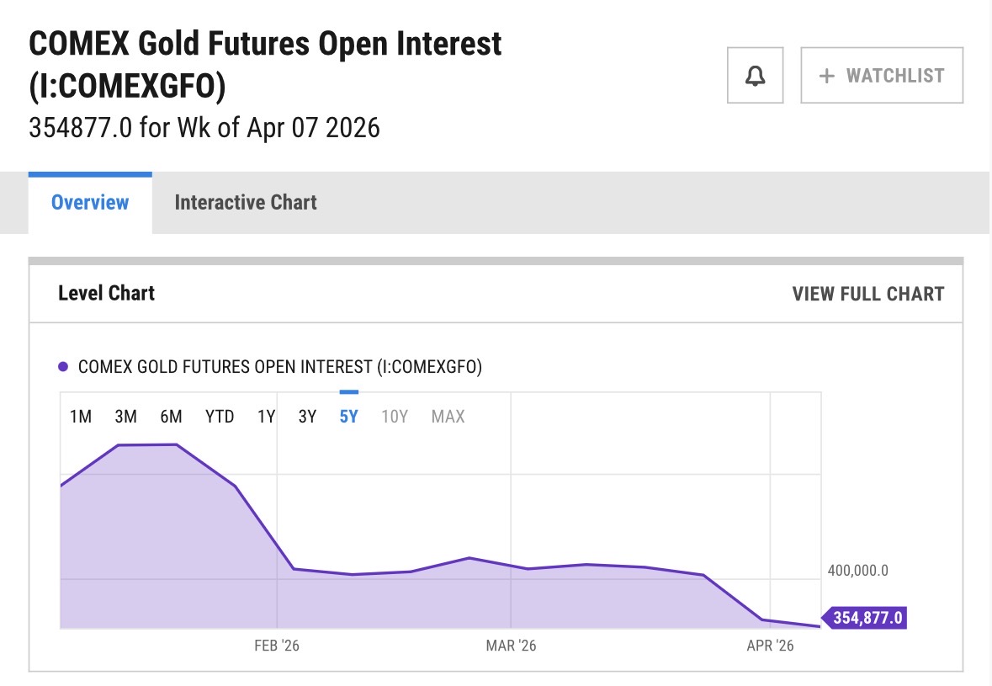Select the active 5Y range
Screen dimensions: 992x686
click(348, 417)
